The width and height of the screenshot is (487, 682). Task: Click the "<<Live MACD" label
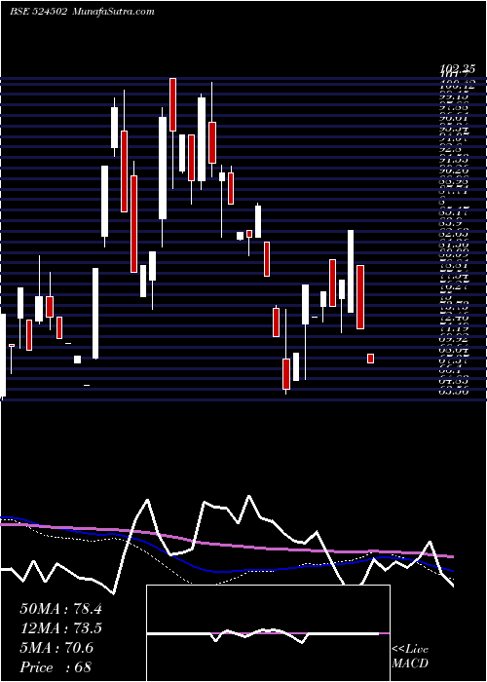point(410,657)
